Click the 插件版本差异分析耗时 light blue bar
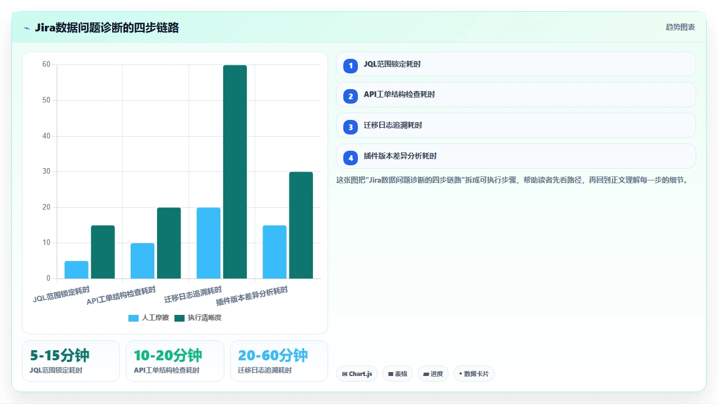The width and height of the screenshot is (718, 404). point(275,252)
